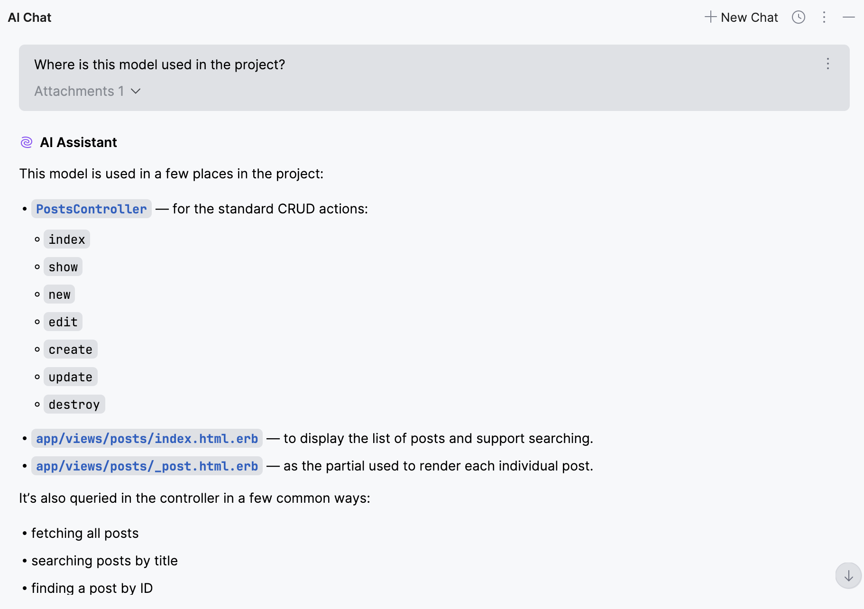Select the update action chip

click(70, 377)
